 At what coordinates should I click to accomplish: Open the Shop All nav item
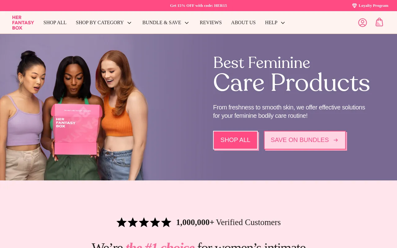[55, 23]
